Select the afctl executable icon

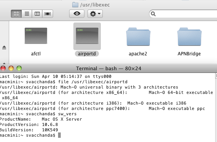click(x=36, y=36)
